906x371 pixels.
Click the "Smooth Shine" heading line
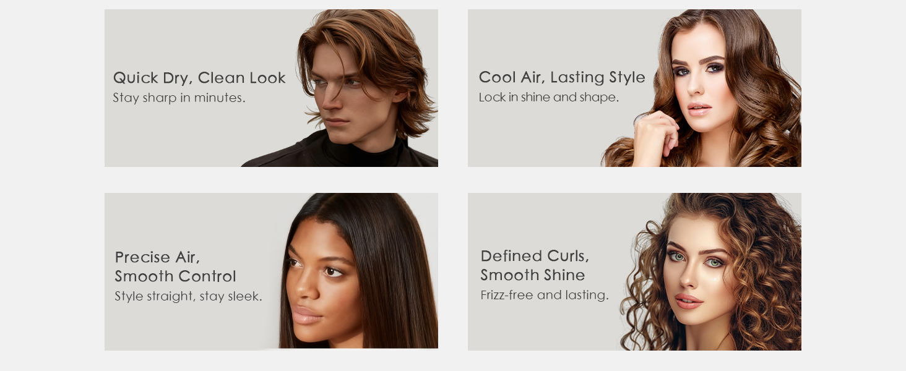(532, 275)
